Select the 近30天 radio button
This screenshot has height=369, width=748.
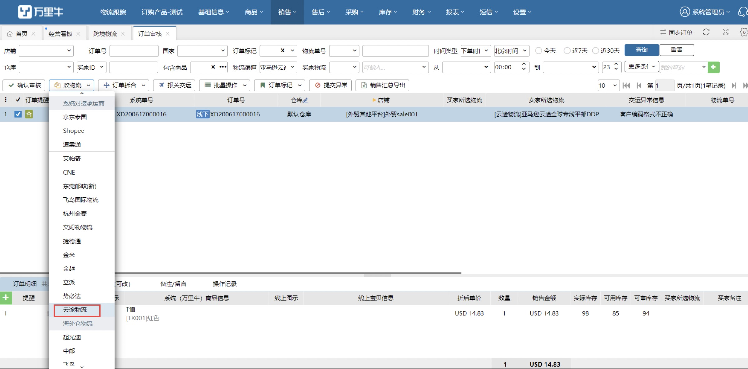coord(596,51)
